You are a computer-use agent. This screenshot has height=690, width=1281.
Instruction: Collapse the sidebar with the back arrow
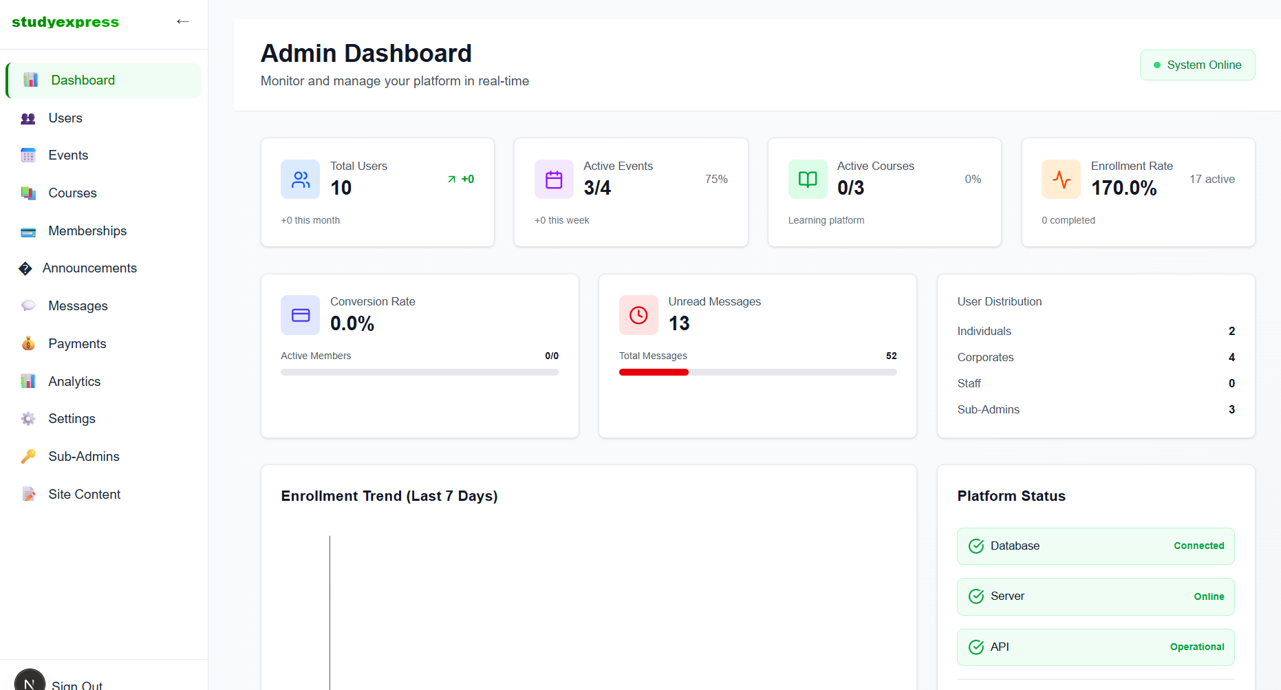click(183, 21)
